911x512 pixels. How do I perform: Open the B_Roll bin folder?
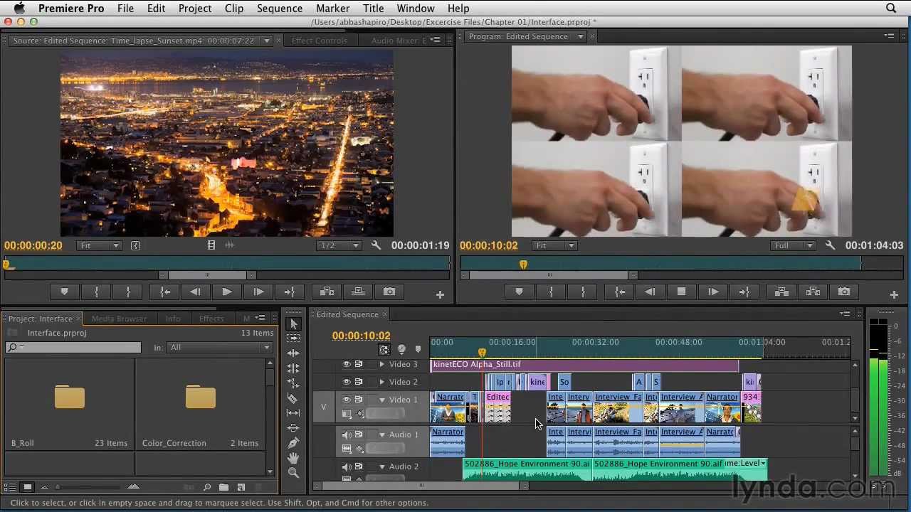point(69,397)
